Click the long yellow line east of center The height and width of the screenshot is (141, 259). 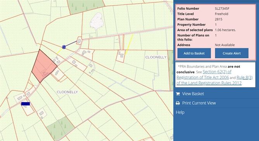[x=129, y=44]
